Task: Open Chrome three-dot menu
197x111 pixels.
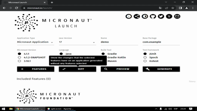Action: click(193, 8)
